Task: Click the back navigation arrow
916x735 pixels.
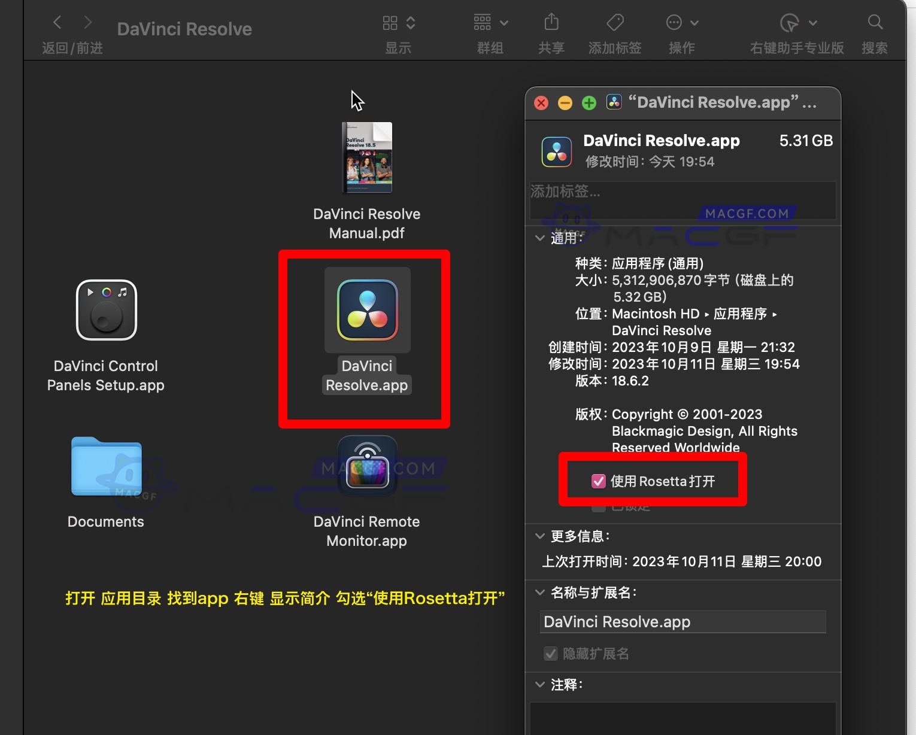Action: (x=57, y=22)
